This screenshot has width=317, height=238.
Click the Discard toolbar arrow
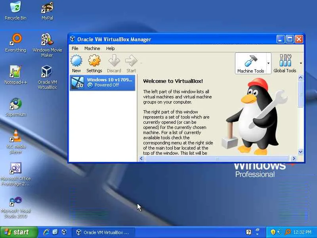point(114,63)
